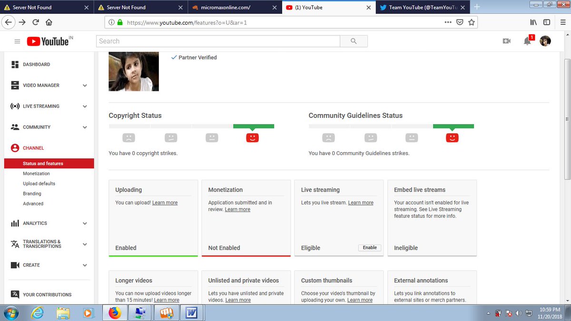The image size is (571, 321).
Task: Open Monetization settings
Action: pyautogui.click(x=36, y=174)
